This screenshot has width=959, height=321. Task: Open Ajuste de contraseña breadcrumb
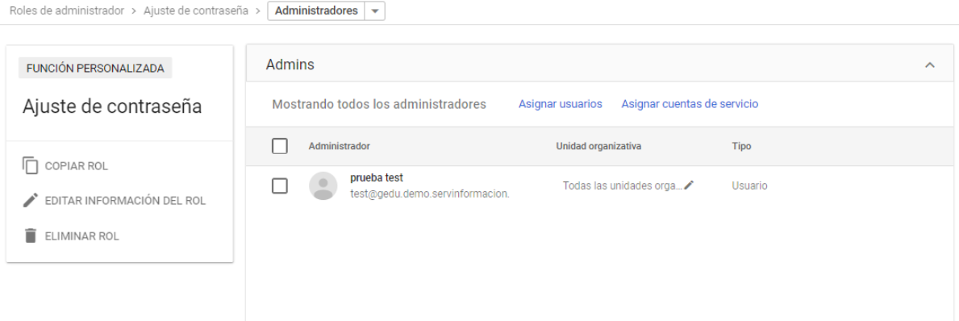(x=196, y=11)
